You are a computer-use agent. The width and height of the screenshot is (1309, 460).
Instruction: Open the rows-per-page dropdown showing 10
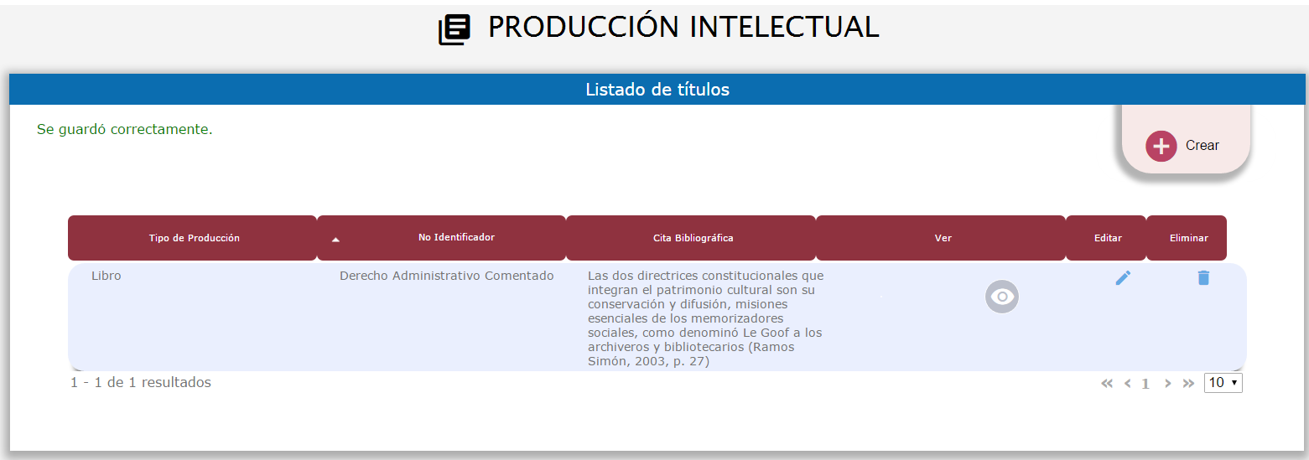coord(1223,383)
